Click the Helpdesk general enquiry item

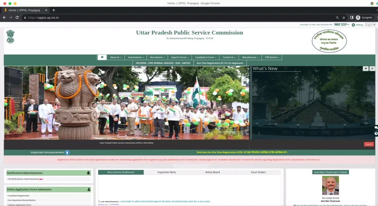(x=163, y=63)
